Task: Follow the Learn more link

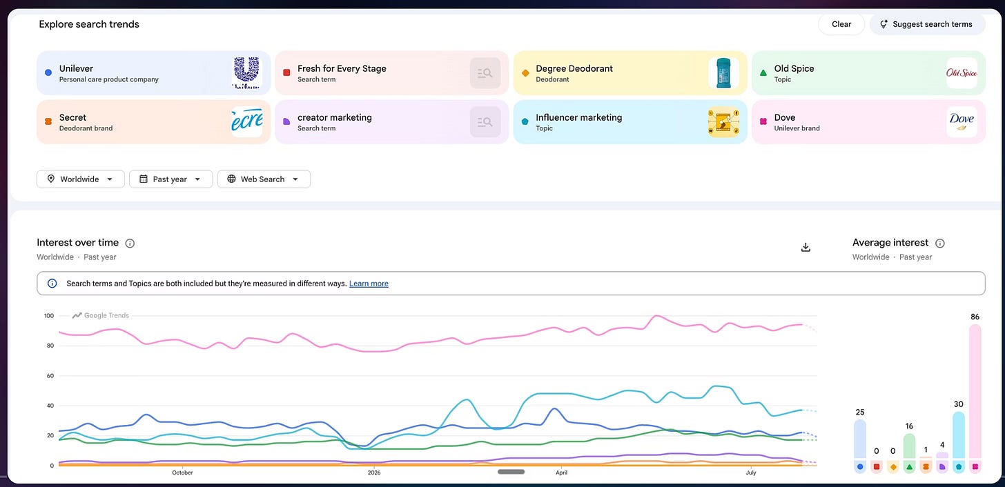Action: [369, 284]
